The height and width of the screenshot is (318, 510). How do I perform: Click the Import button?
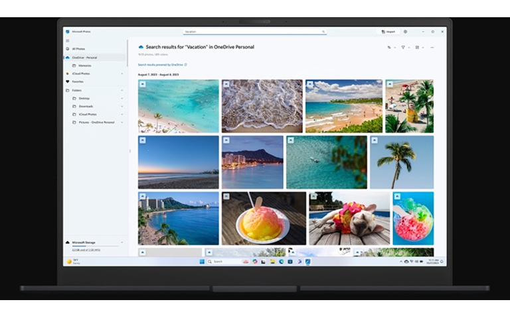(x=388, y=32)
